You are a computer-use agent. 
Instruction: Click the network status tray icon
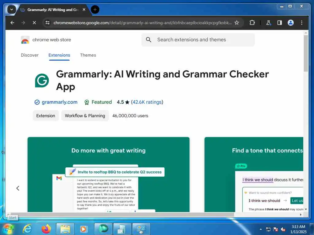pos(268,229)
